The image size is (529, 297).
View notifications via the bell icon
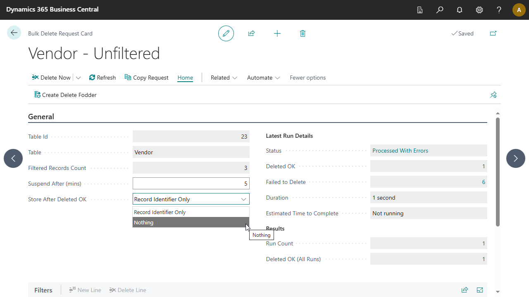(459, 10)
